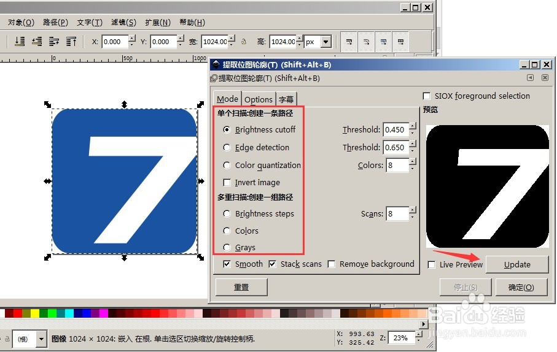Switch to the 字幕 tab
Image resolution: width=557 pixels, height=352 pixels.
[x=286, y=99]
